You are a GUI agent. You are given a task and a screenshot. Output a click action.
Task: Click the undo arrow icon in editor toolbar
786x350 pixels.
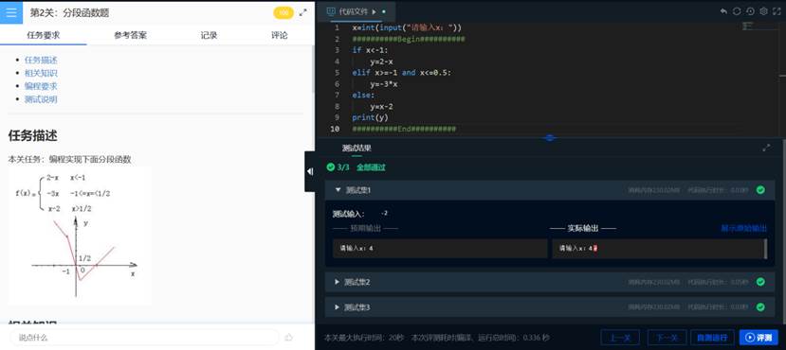(x=723, y=11)
